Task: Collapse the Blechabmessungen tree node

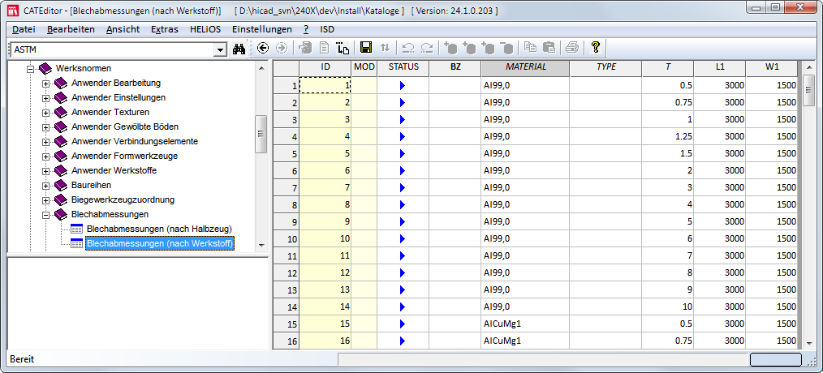Action: click(46, 215)
